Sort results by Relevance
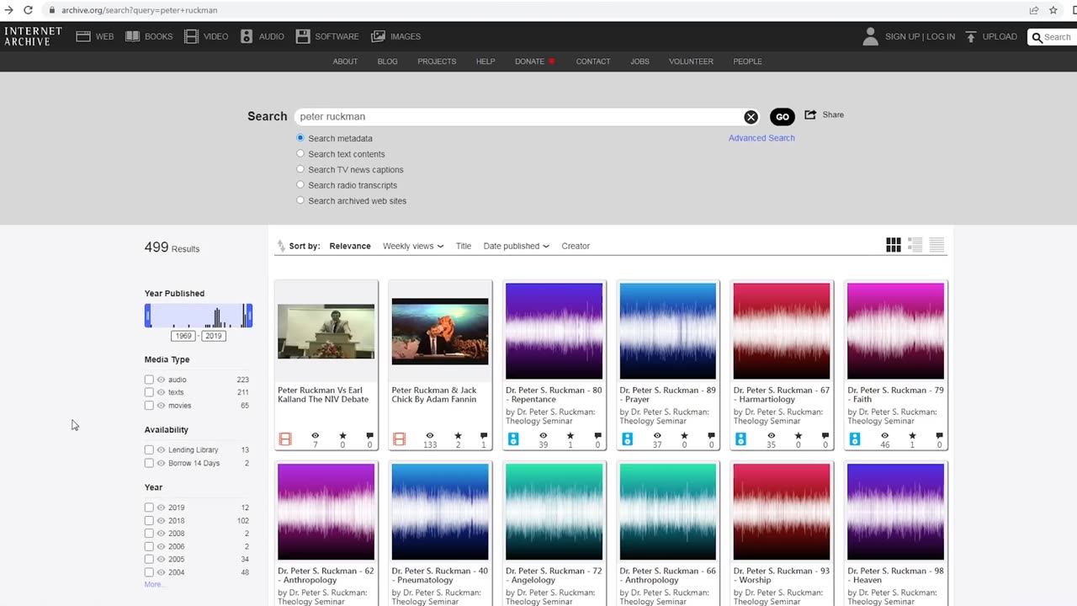This screenshot has width=1077, height=606. tap(350, 246)
